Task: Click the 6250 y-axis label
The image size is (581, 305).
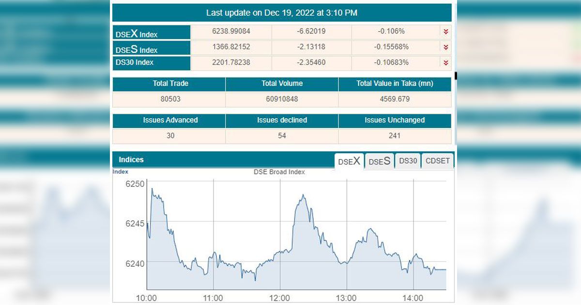Action: click(135, 184)
